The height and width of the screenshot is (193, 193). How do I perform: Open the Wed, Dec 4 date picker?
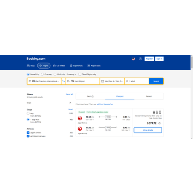click(112, 81)
